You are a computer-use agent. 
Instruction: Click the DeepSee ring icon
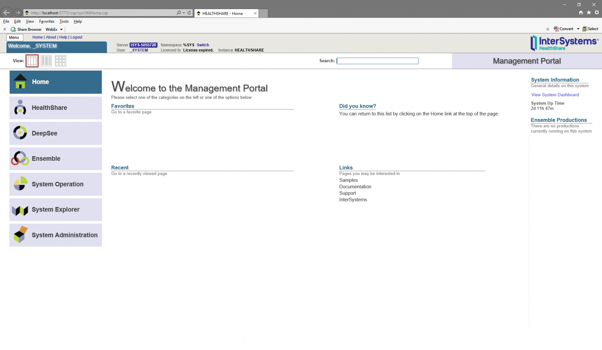20,133
